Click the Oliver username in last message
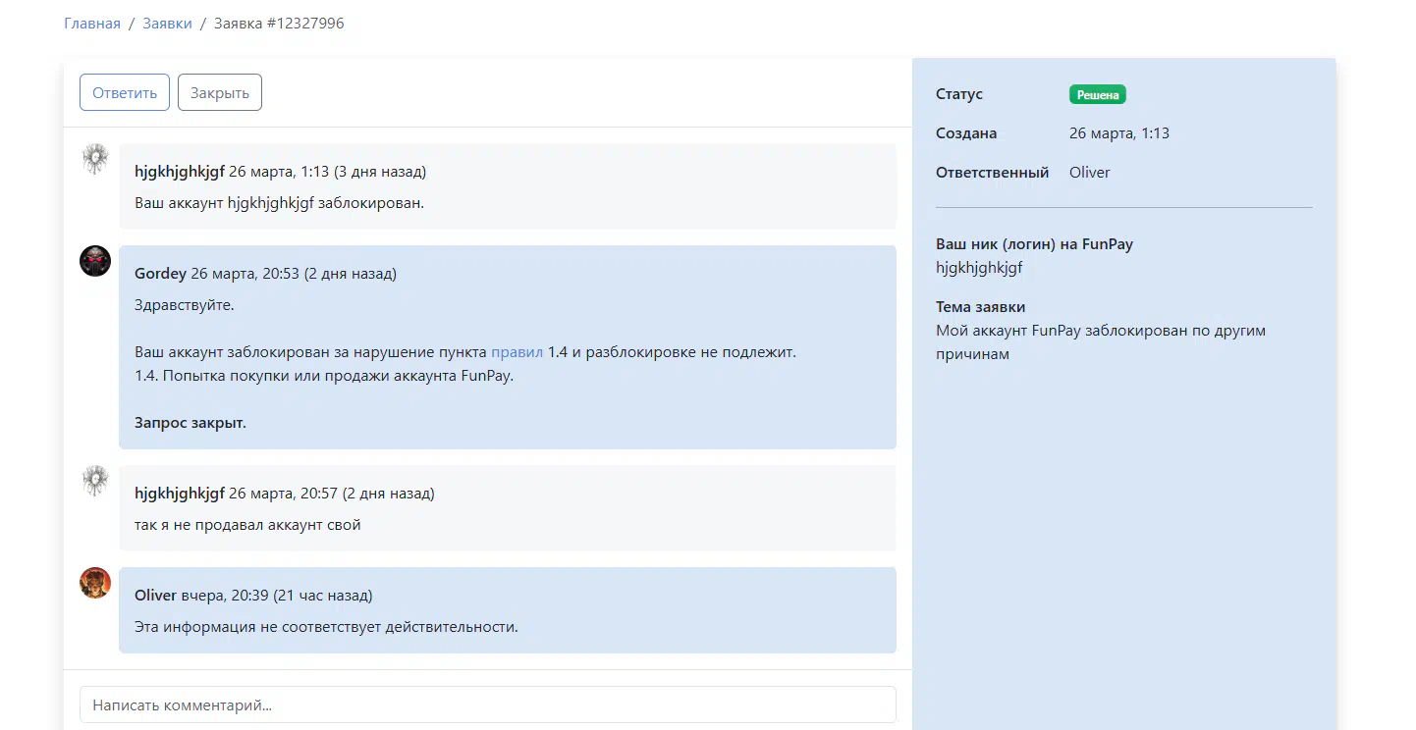1416x730 pixels. tap(155, 596)
